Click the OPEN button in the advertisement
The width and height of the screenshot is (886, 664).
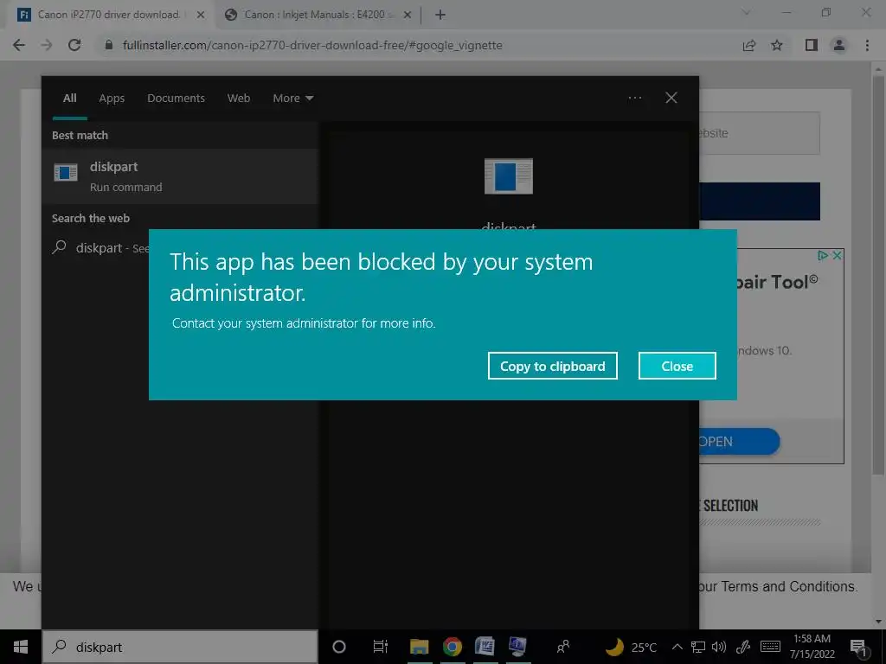[739, 442]
